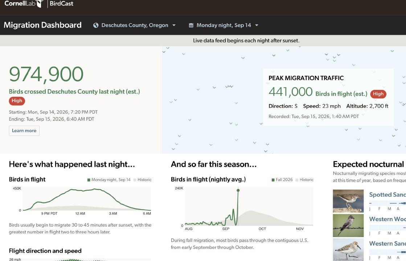Select the 441,000 peak traffic number
Image resolution: width=406 pixels, height=261 pixels.
coord(291,92)
